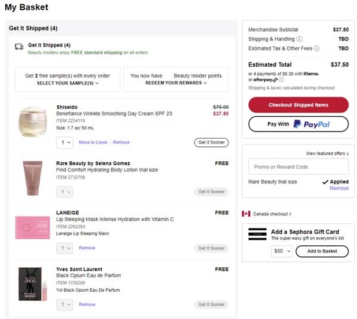Click Get It Sooner for Shiseido
Viewport: 357px width, 319px height.
tap(211, 142)
